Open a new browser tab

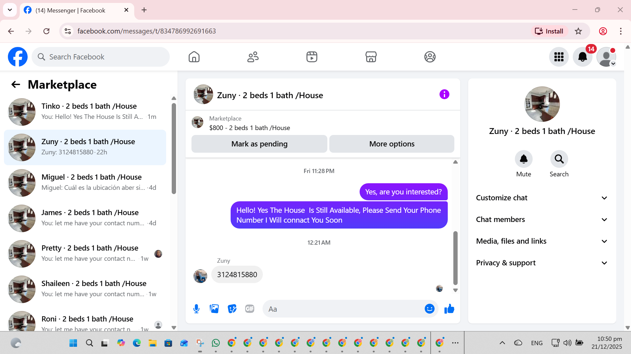144,10
